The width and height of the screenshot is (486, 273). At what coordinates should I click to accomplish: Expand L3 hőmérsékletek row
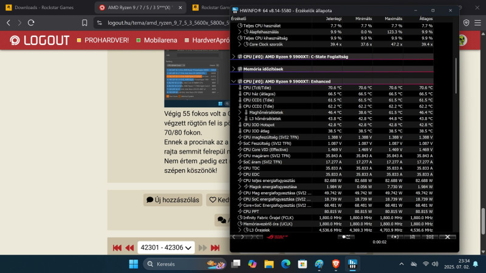click(239, 118)
